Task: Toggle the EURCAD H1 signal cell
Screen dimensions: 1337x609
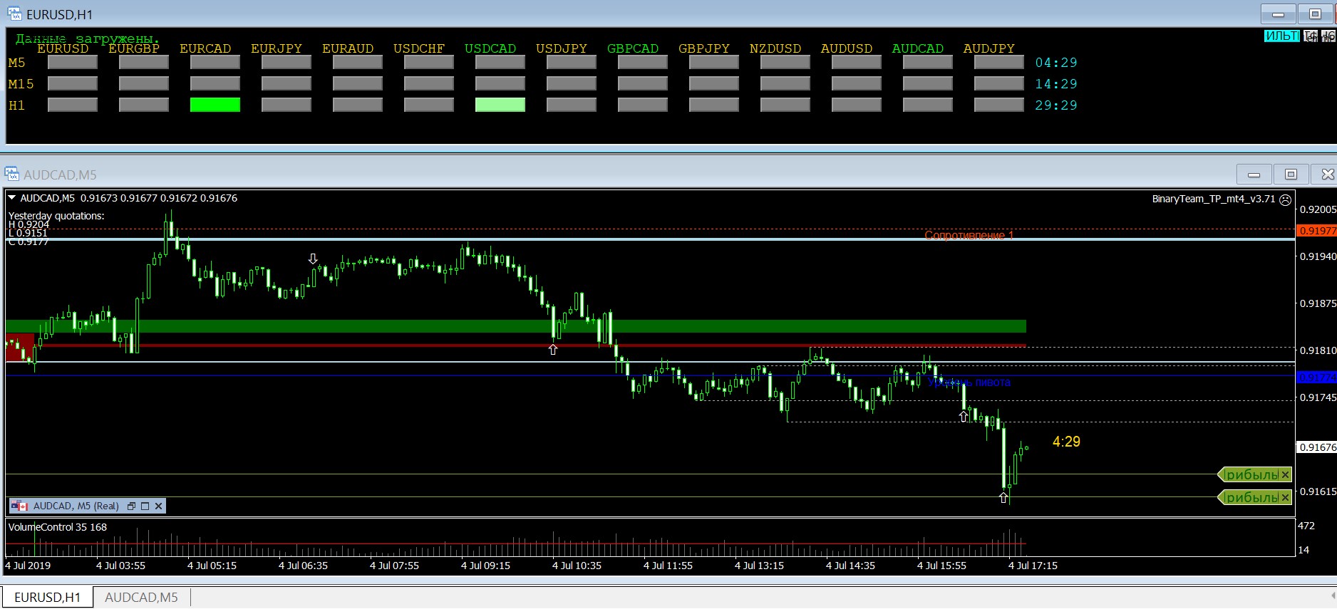Action: (215, 105)
